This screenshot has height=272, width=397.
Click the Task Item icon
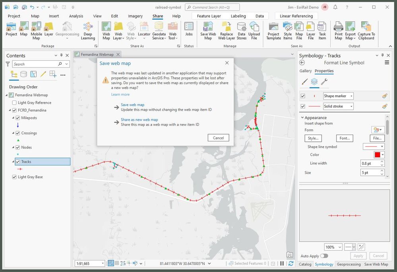(x=322, y=31)
